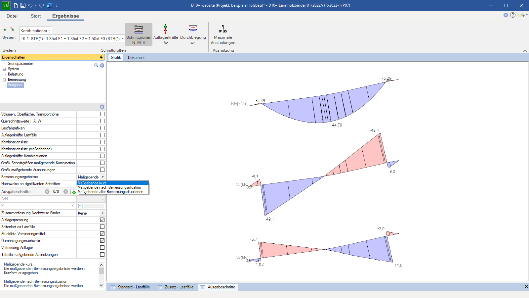This screenshot has height=298, width=529.
Task: Open the Feld dropdown
Action: pos(91,199)
